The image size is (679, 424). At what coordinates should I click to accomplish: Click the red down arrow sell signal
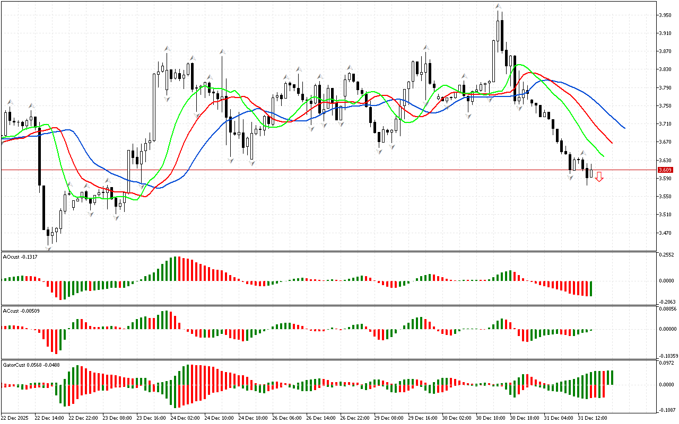[x=599, y=176]
